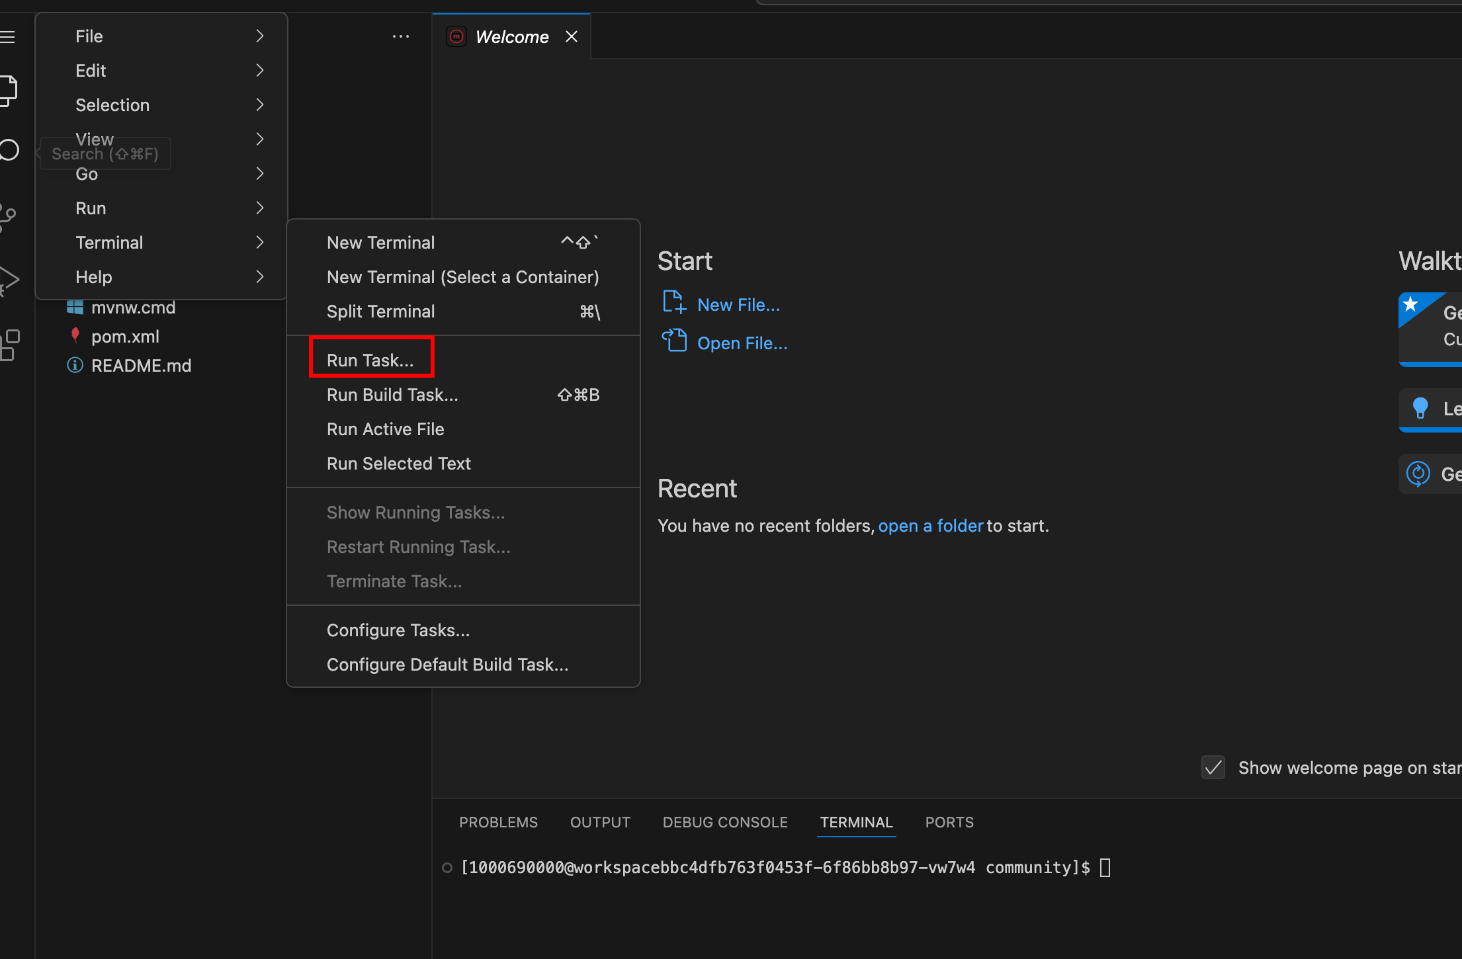Expand the Run submenu

pos(161,208)
